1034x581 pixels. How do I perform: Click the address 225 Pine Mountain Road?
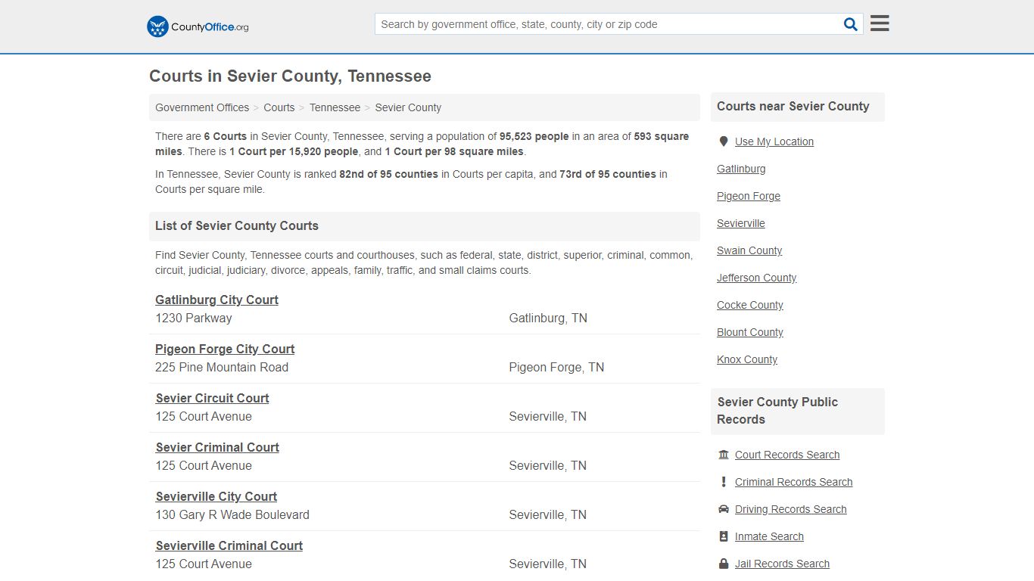[222, 367]
